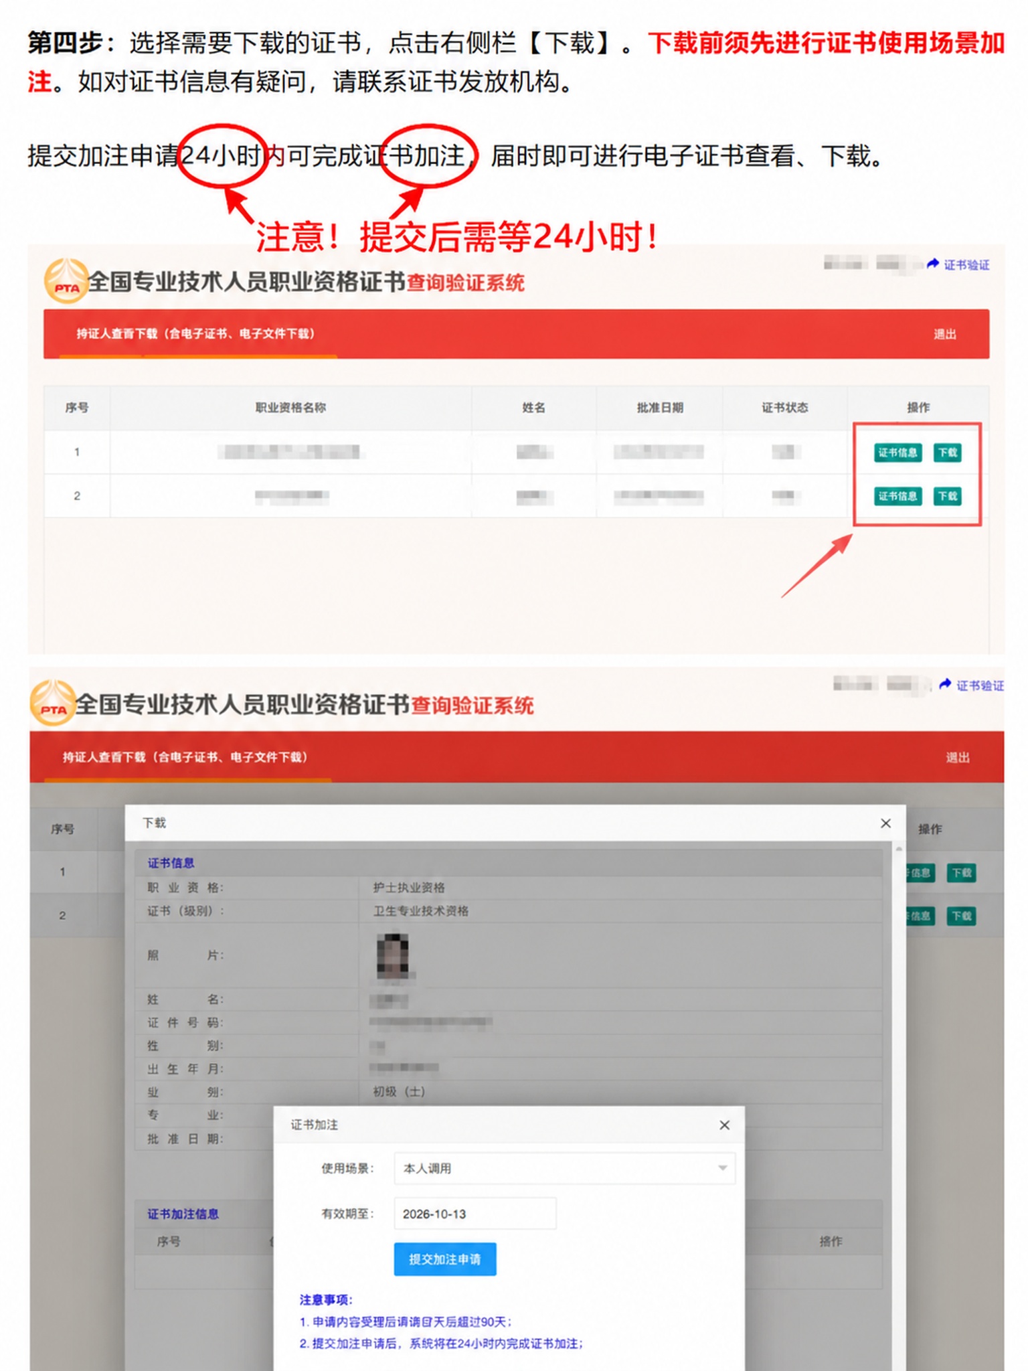Screen dimensions: 1028x1371
Task: Click note 2 about 24小时内完成证书加注
Action: click(x=441, y=1344)
